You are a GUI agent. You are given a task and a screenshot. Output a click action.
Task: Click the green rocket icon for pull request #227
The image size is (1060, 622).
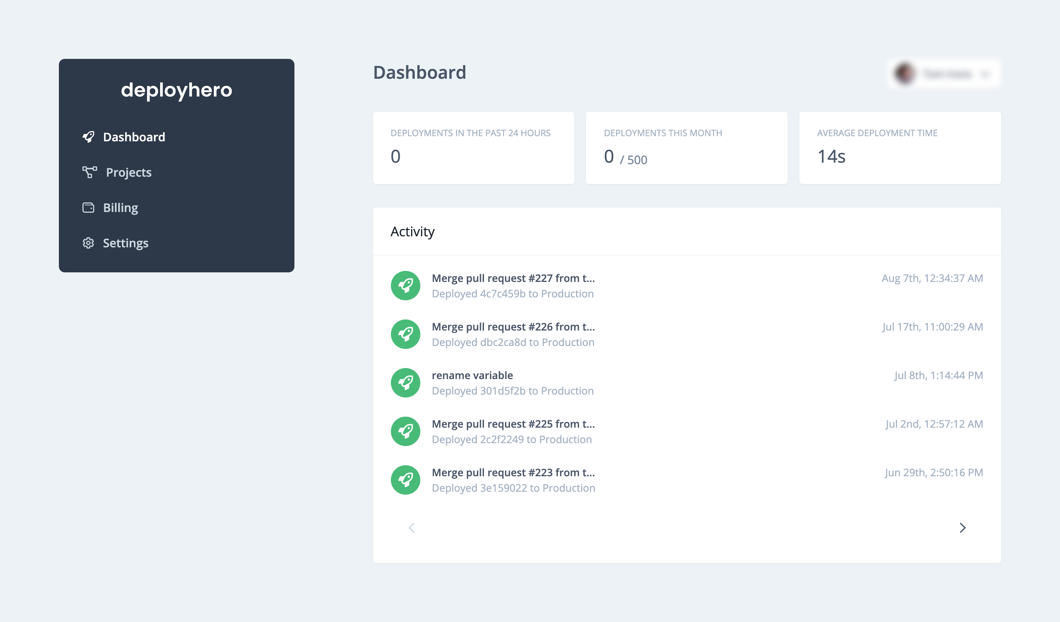tap(405, 285)
